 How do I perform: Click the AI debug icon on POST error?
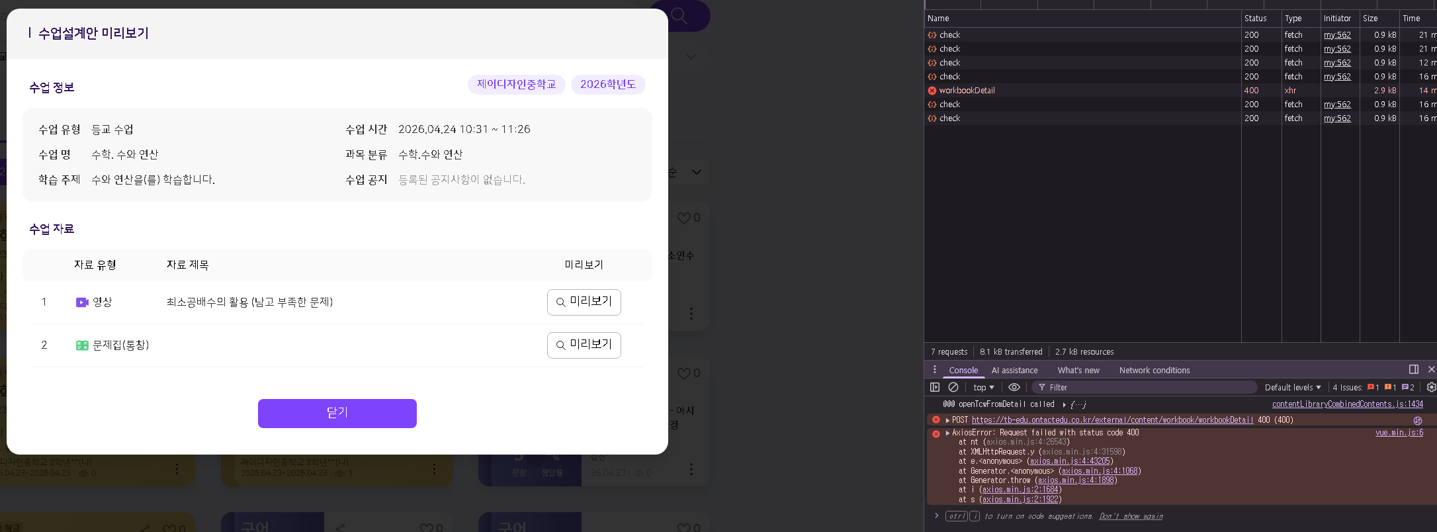[x=1417, y=420]
